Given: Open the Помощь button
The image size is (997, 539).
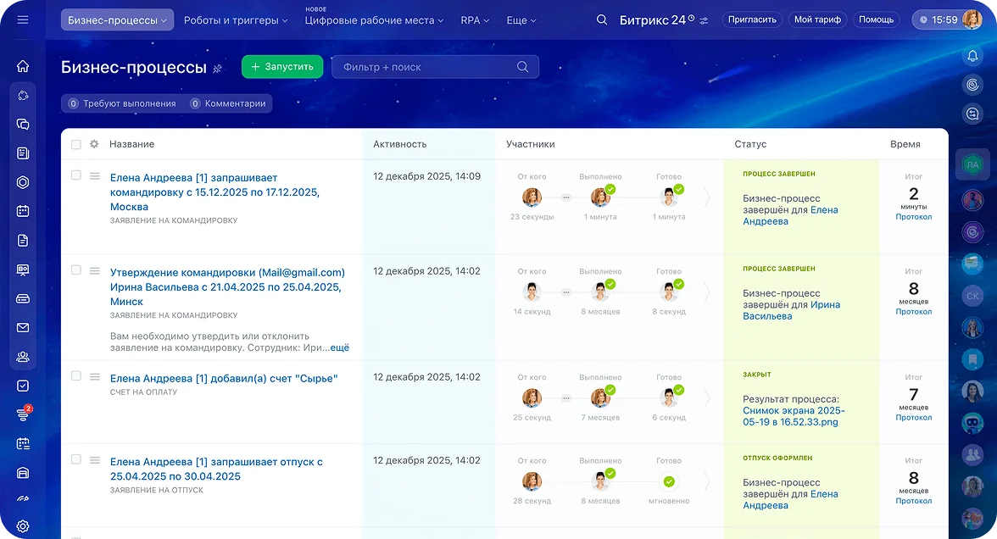Looking at the screenshot, I should click(877, 19).
